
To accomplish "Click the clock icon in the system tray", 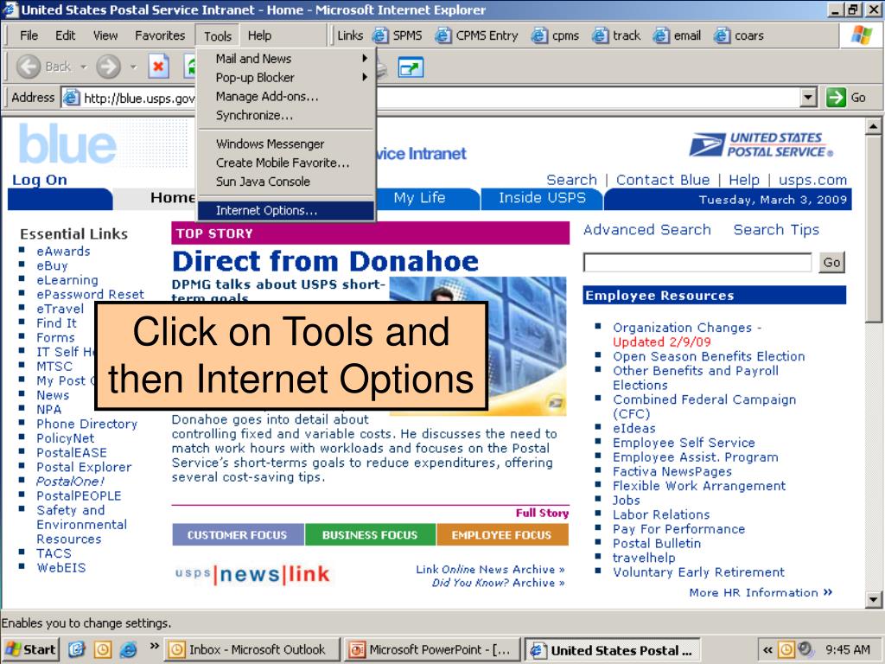I will pyautogui.click(x=786, y=649).
